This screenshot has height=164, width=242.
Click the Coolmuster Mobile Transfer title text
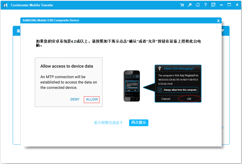point(32,5)
